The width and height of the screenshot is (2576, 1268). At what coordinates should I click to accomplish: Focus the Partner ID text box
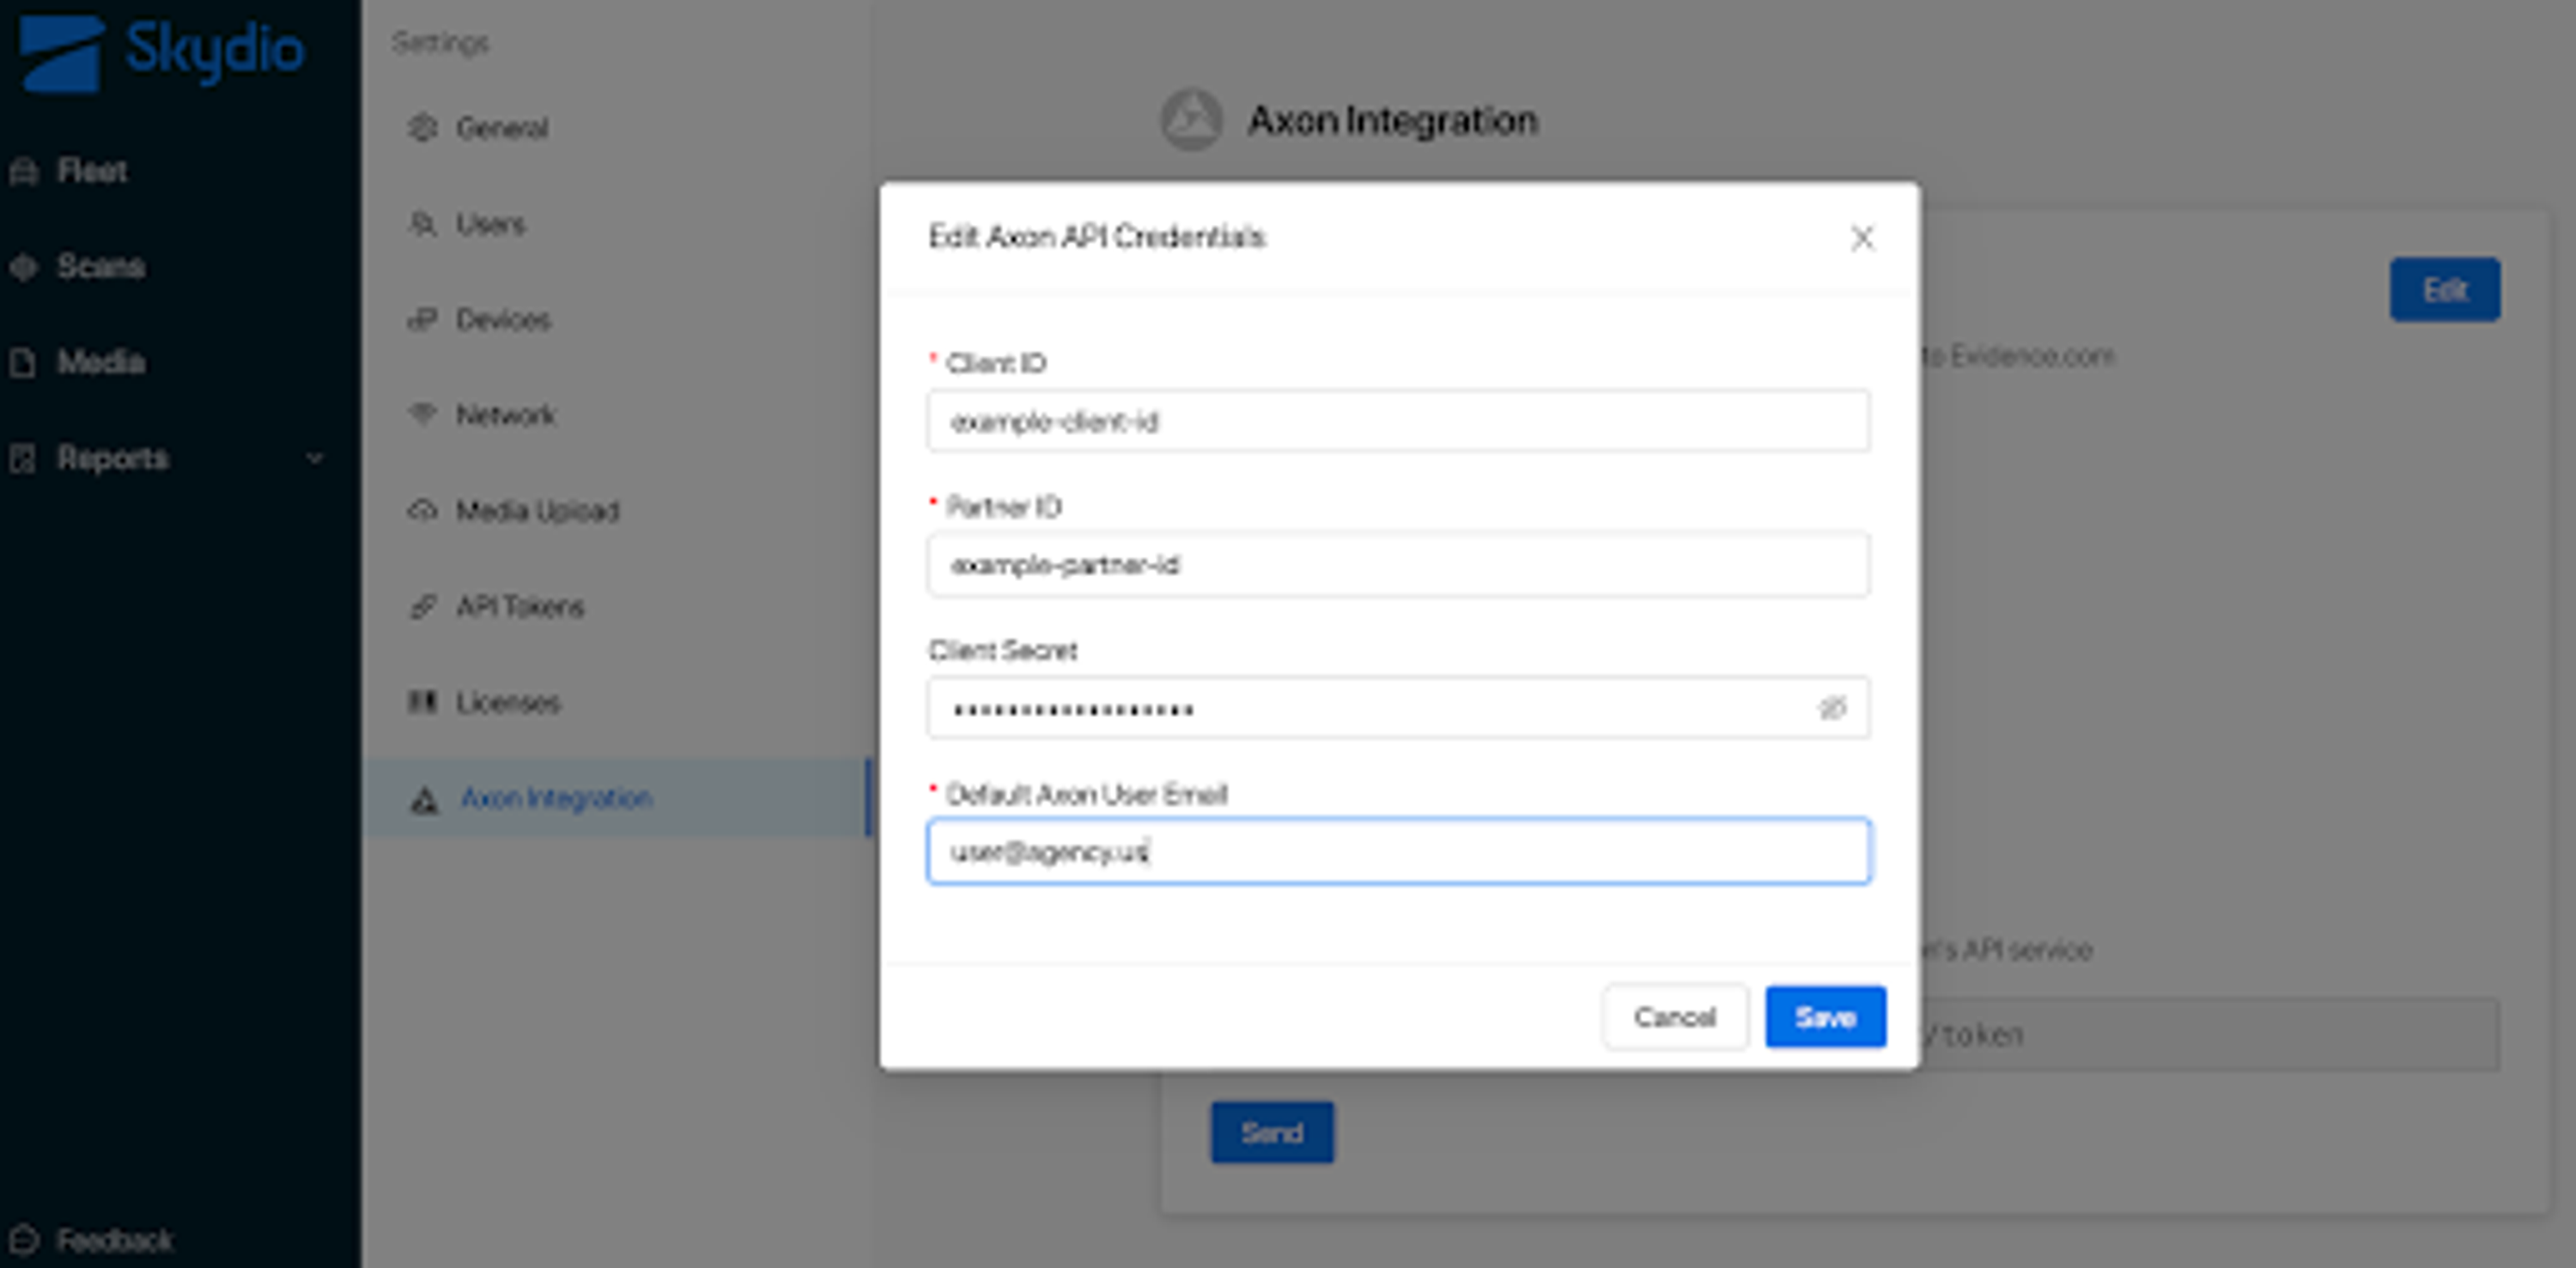click(x=1397, y=565)
